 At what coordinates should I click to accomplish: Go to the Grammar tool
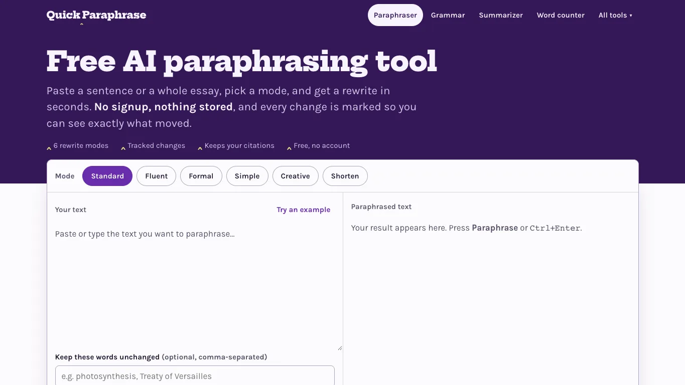coord(448,15)
